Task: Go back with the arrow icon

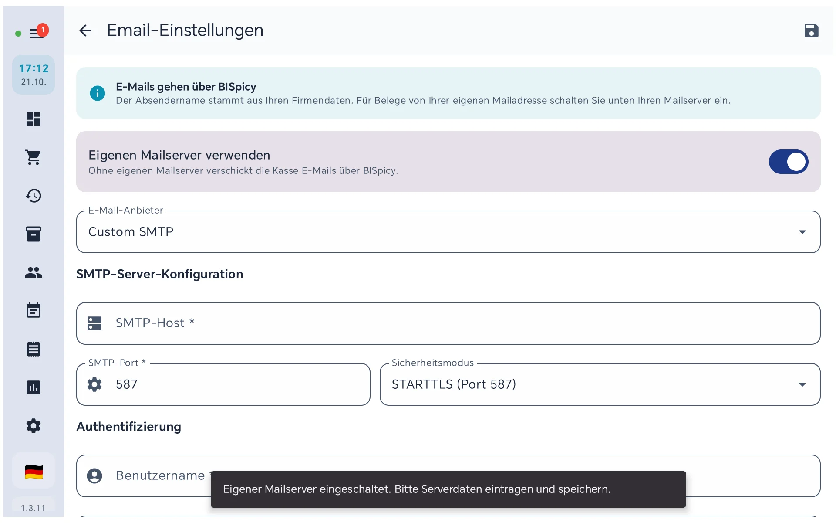Action: coord(85,31)
